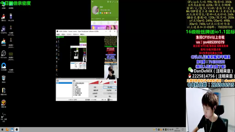235x132 pixels.
Task: Toggle the 广告图 source checkbox
Action: click(74, 87)
